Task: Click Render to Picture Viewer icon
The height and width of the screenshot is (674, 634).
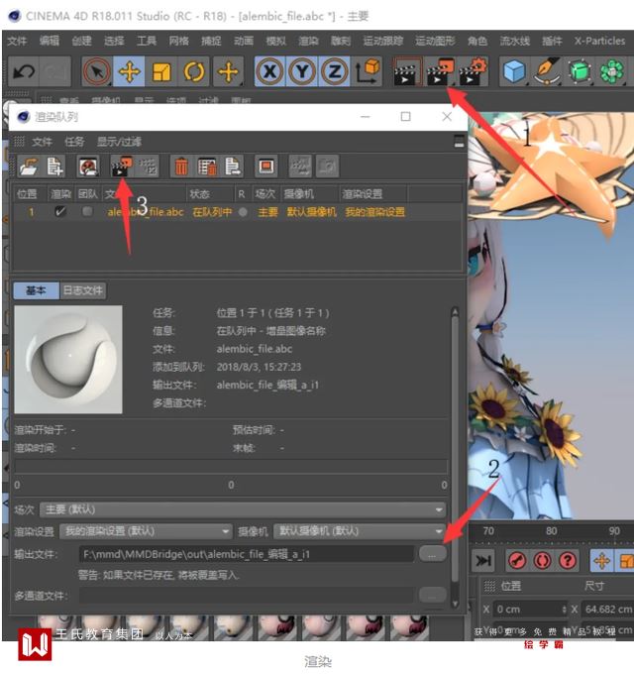Action: click(x=440, y=71)
